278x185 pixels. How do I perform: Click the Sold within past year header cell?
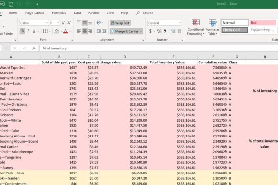pos(59,62)
